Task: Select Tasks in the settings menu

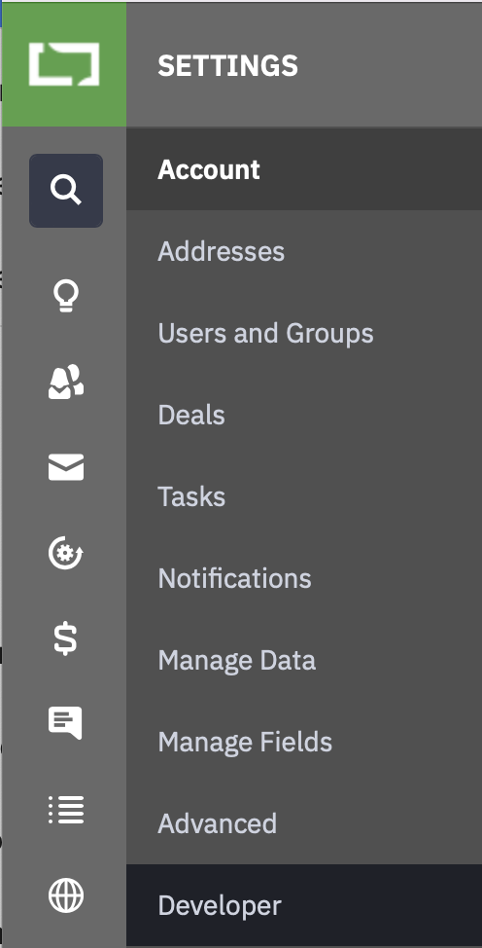Action: coord(304,496)
